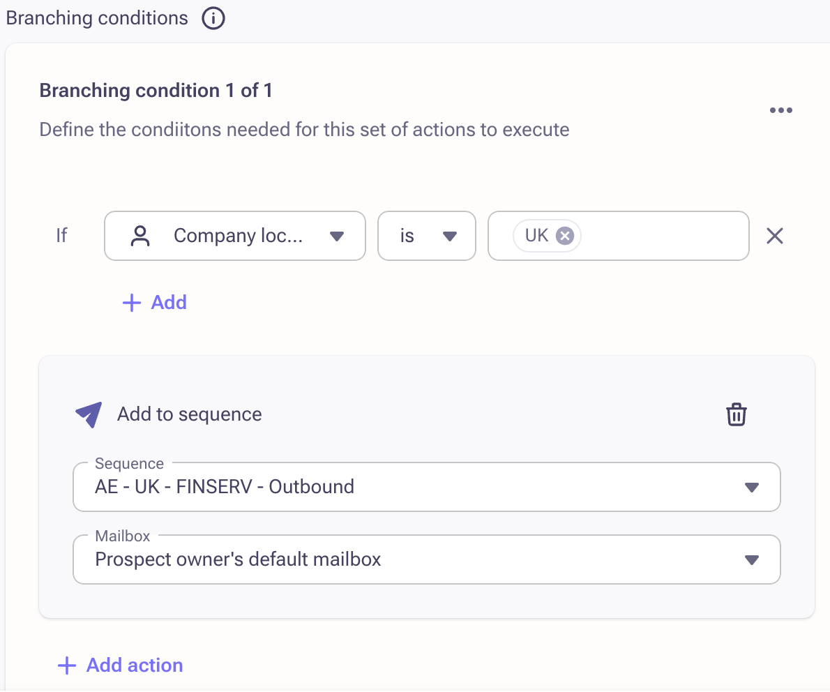Click the plus icon next to Add

pyautogui.click(x=131, y=302)
